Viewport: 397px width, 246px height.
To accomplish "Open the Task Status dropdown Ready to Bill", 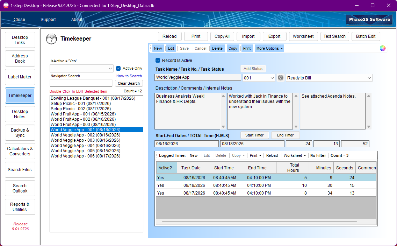I will point(329,78).
